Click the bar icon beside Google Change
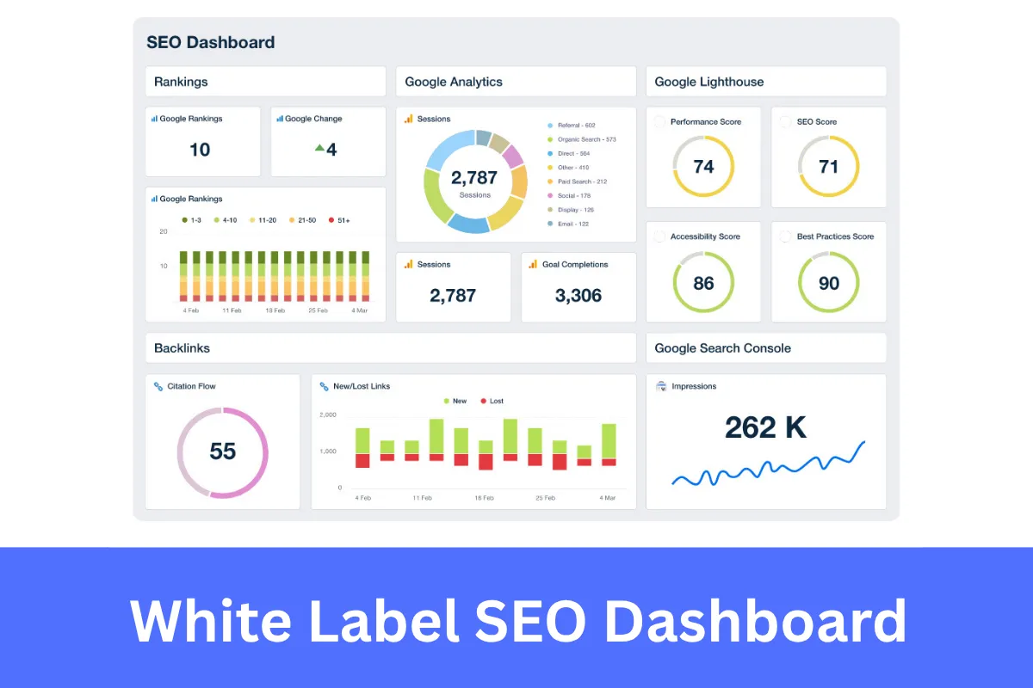 (280, 119)
